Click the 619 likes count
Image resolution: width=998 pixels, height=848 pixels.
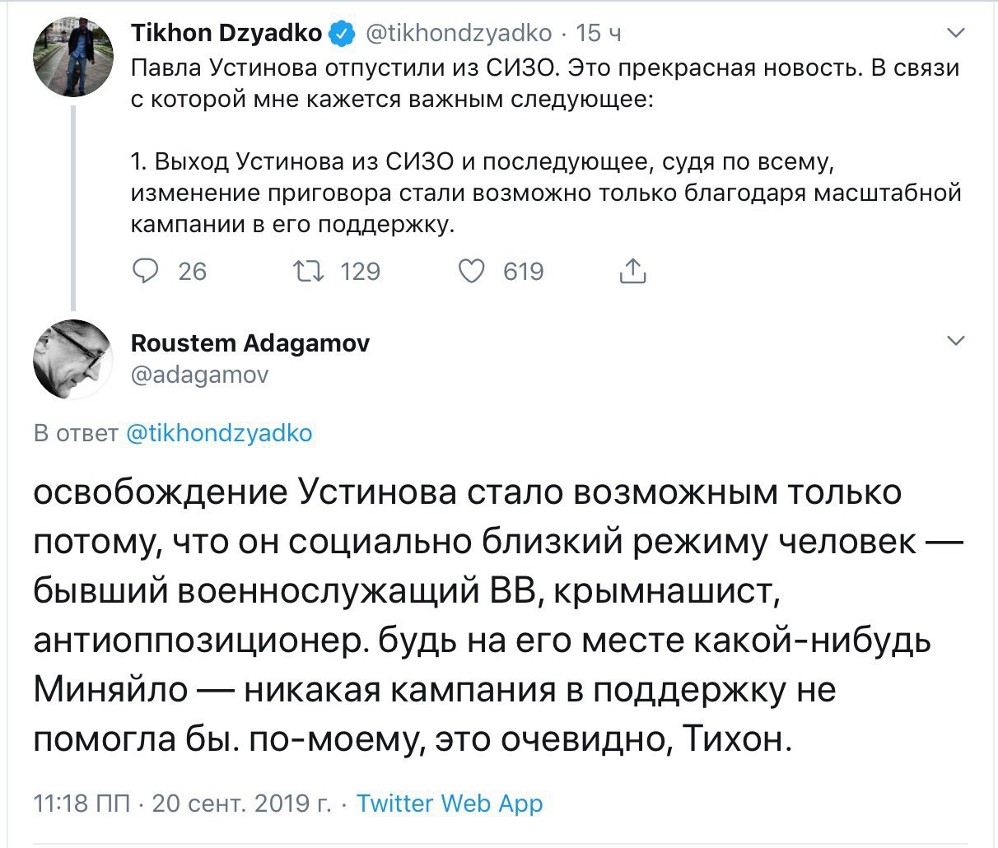click(524, 271)
